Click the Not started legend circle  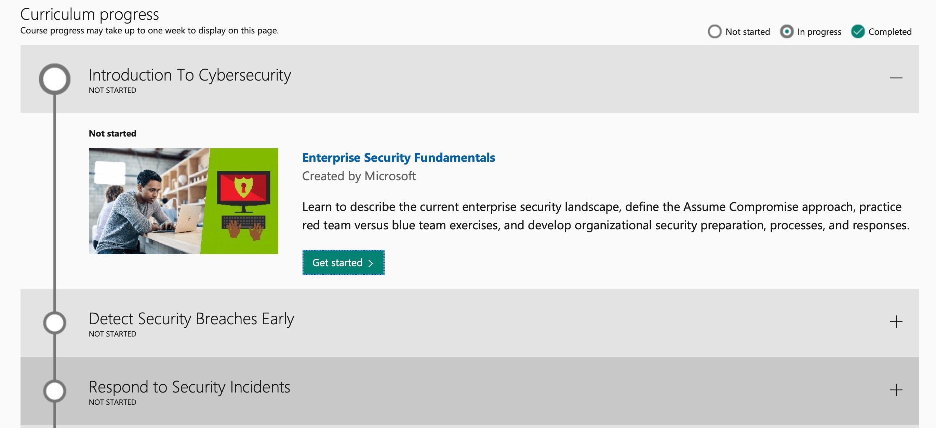714,31
